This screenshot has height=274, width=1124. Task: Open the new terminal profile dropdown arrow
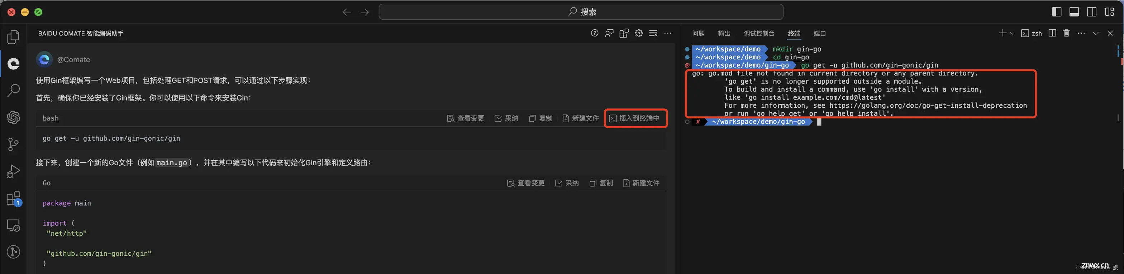(1012, 33)
